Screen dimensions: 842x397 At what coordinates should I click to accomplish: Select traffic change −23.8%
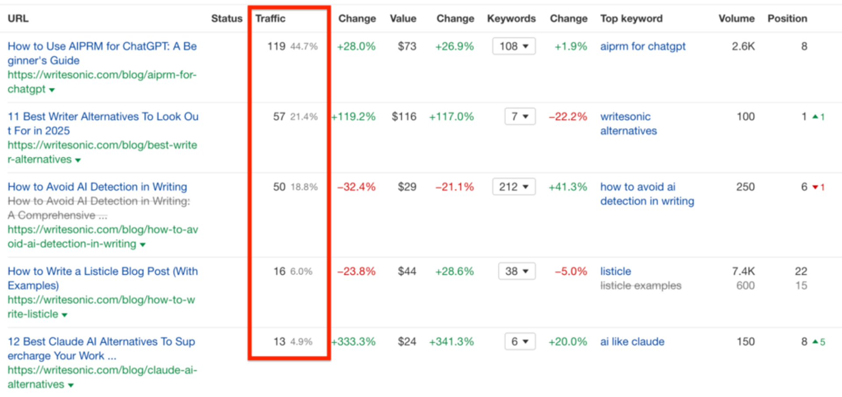tap(356, 271)
